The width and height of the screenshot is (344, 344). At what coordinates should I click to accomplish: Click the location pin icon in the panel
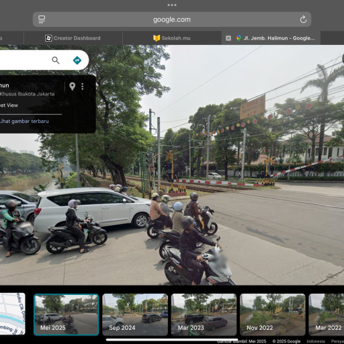pyautogui.click(x=72, y=86)
